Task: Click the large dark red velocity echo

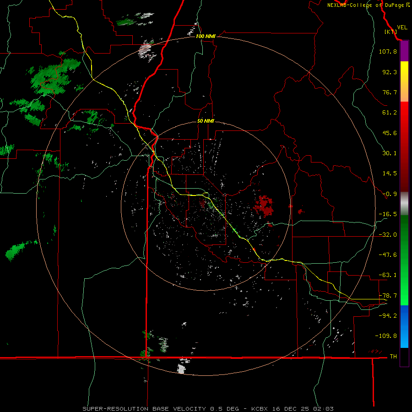Action: [x=264, y=206]
